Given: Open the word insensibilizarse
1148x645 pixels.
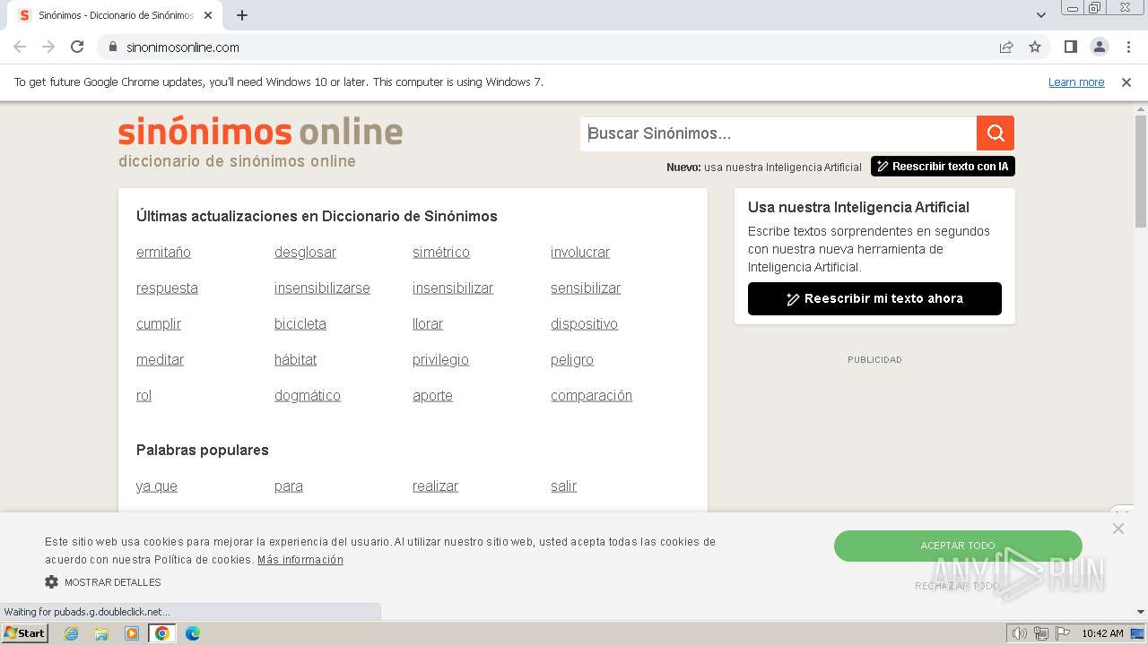Looking at the screenshot, I should pyautogui.click(x=322, y=288).
